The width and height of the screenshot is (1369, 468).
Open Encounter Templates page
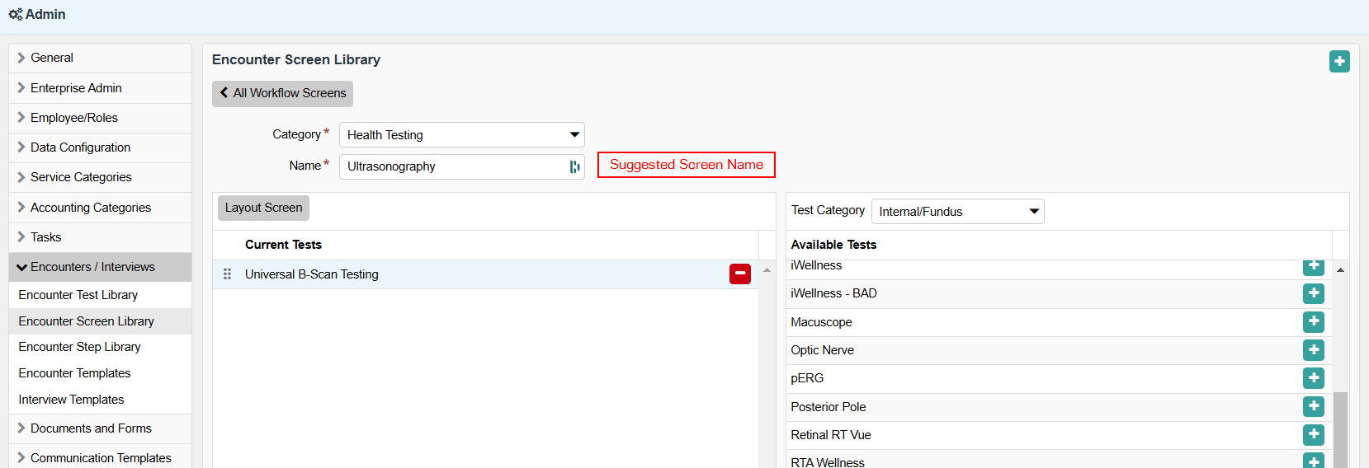pos(75,373)
